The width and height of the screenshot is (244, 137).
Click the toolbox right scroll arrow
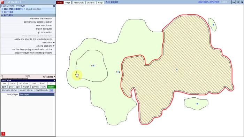[54, 90]
